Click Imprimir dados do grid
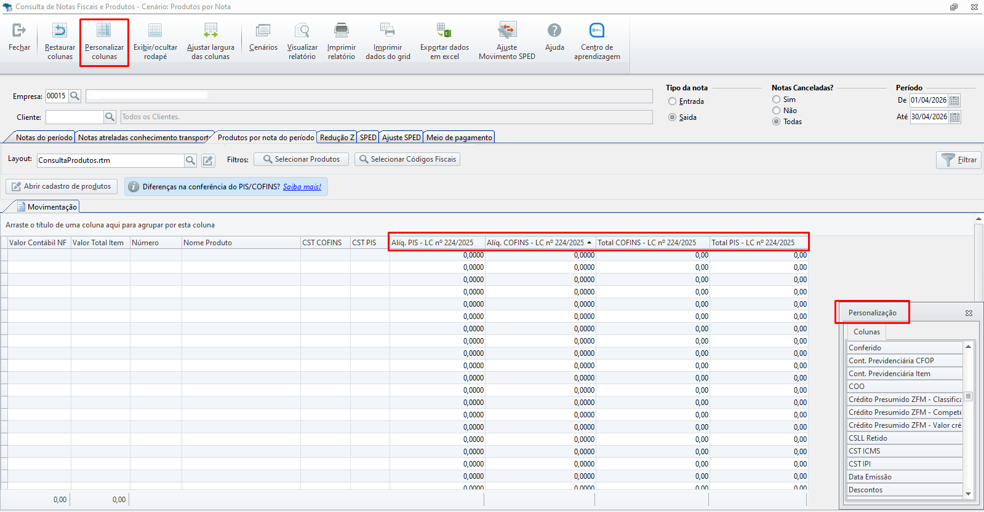The image size is (984, 512). (x=388, y=41)
